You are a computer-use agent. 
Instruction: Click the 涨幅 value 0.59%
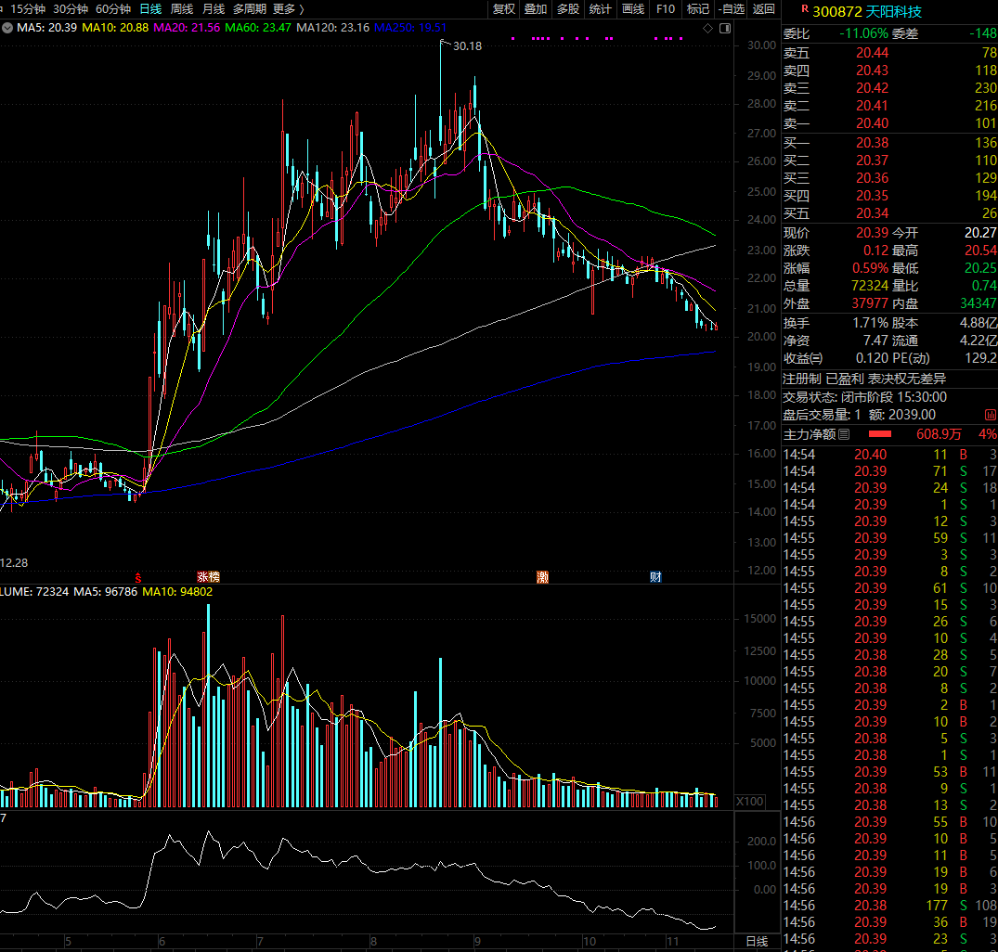(x=870, y=268)
